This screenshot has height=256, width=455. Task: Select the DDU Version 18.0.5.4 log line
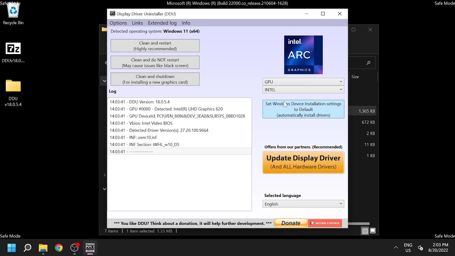180,102
